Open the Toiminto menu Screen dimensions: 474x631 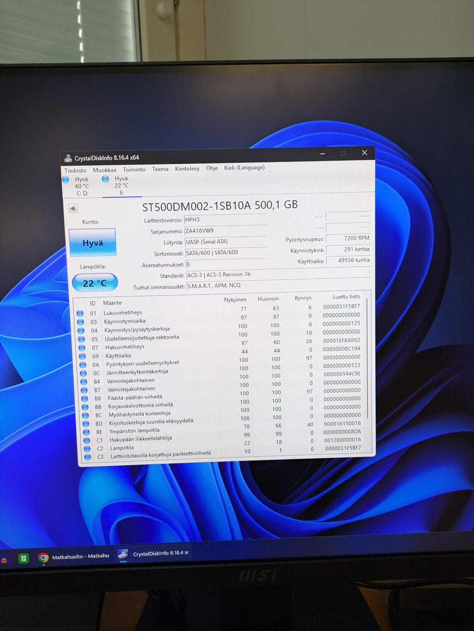(x=134, y=169)
